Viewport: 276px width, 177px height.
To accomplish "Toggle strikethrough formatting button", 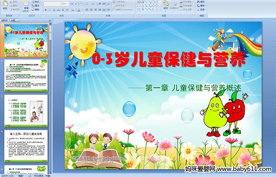I will click(58, 10).
